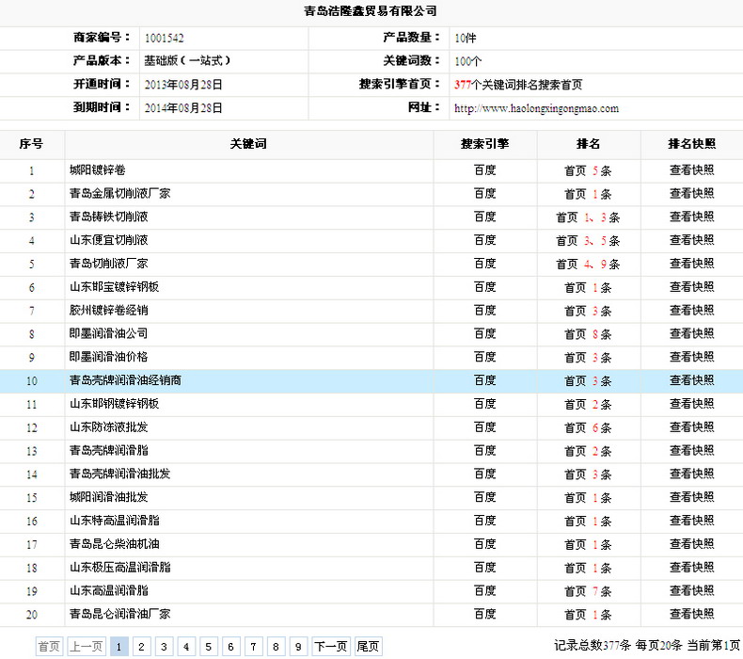743x659 pixels.
Task: Select keyword 城阳镀锌卷
Action: click(x=98, y=170)
